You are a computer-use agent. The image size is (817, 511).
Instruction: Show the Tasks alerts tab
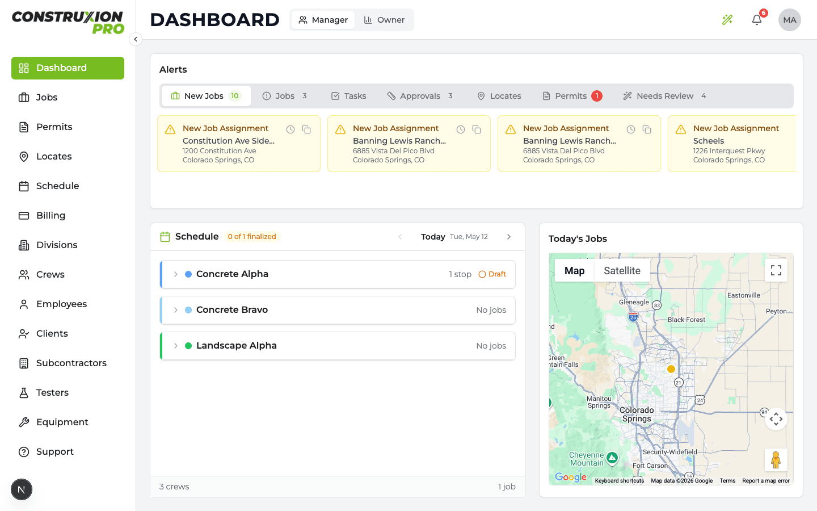349,96
